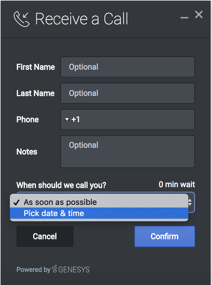Click the "Powered by" footer text
Screen dimensions: 212x285
pyautogui.click(x=33, y=270)
